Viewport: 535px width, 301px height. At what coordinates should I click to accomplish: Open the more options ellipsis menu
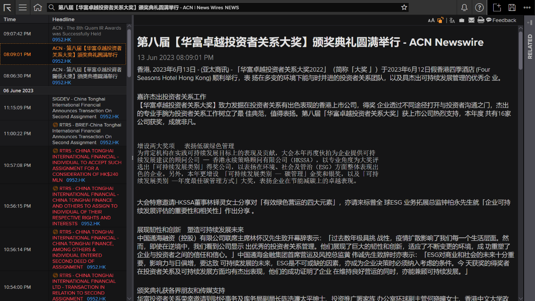[x=527, y=7]
